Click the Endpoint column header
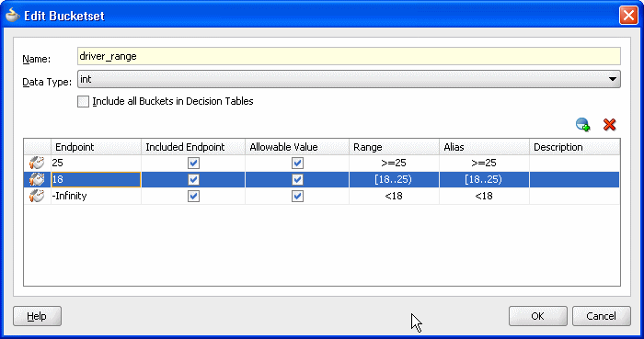Viewport: 644px width, 339px height. point(96,147)
